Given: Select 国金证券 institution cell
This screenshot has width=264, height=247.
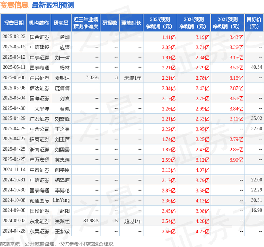Looking at the screenshot, I should [x=39, y=37].
